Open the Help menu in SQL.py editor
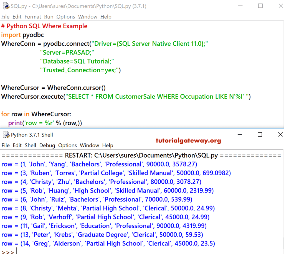Viewport: 284px width, 254px height. 106,17
